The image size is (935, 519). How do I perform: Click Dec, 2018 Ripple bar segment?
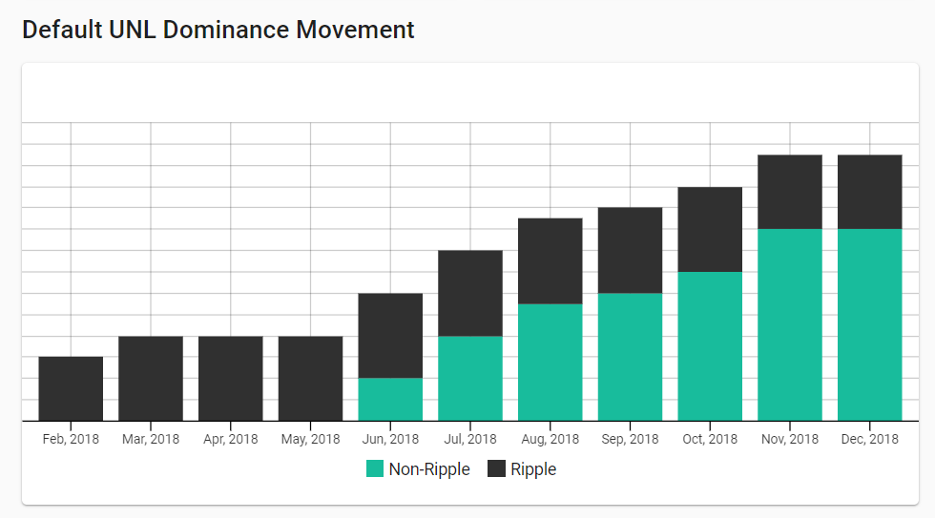(x=870, y=192)
